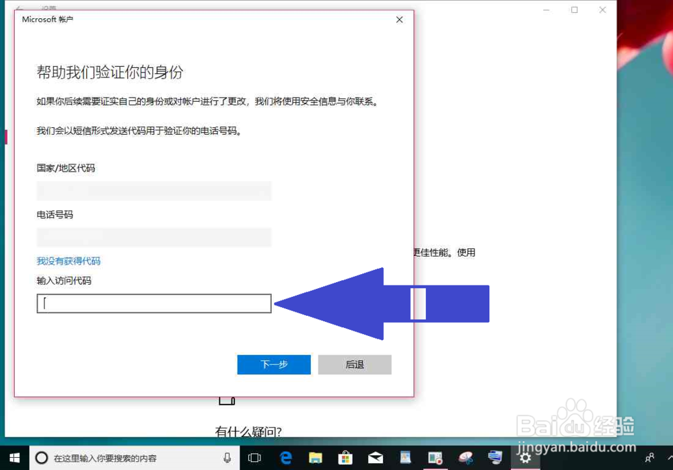Open the 我没有获得代码 link

(69, 261)
